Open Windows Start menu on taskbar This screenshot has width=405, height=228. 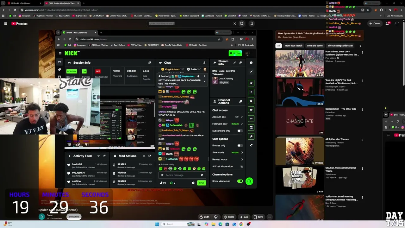[157, 224]
